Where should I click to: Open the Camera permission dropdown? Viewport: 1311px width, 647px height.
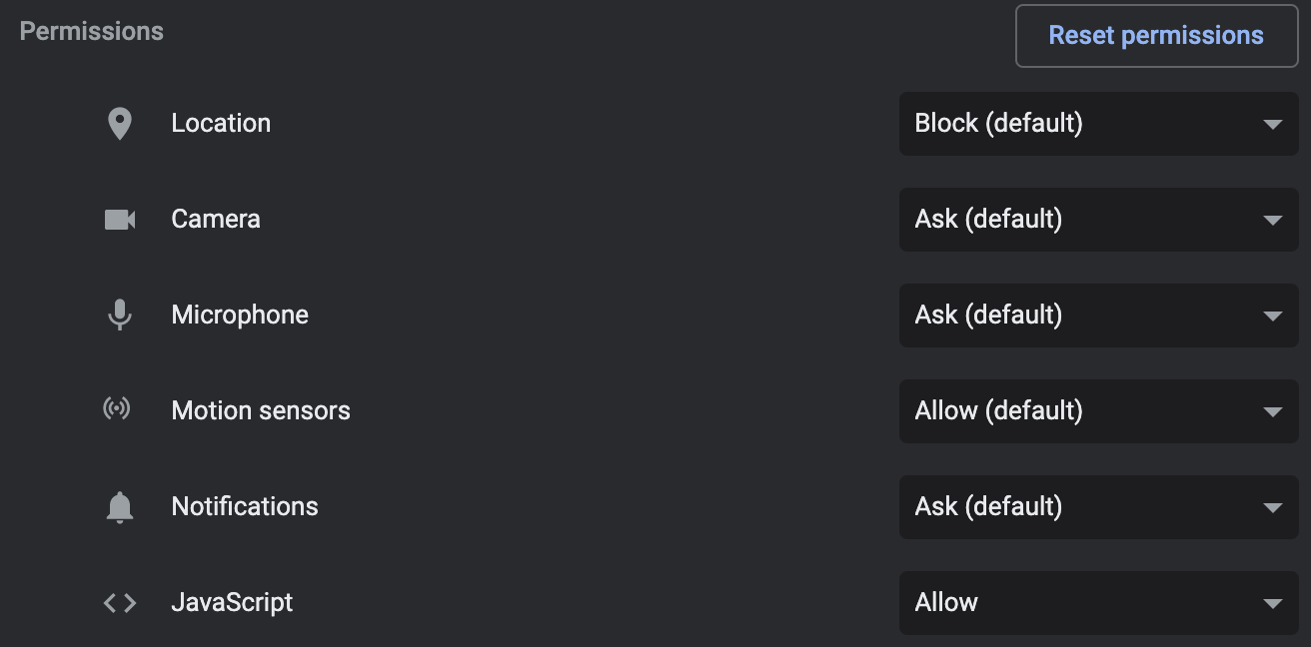(1099, 220)
